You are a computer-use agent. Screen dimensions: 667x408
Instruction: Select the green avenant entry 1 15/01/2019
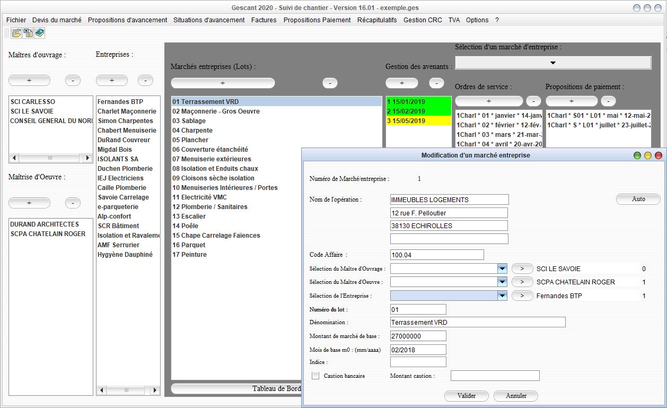[418, 101]
